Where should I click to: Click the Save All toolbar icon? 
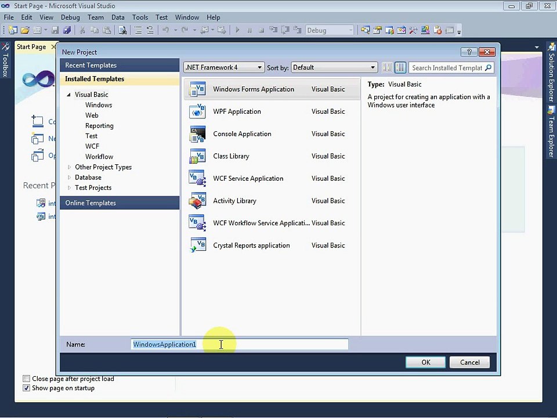[67, 30]
